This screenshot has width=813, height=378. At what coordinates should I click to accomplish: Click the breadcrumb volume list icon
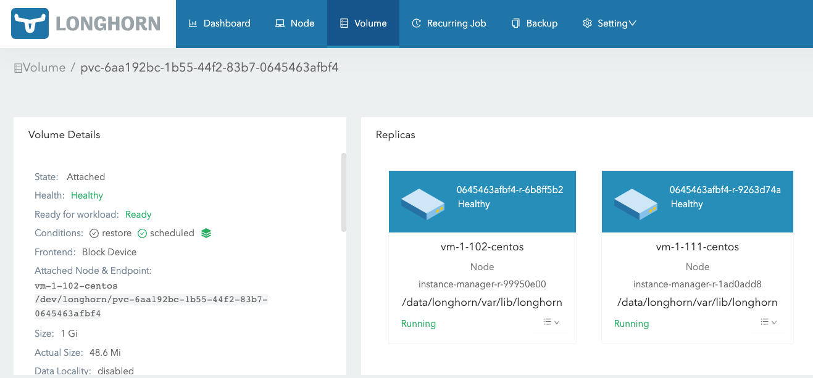[18, 68]
